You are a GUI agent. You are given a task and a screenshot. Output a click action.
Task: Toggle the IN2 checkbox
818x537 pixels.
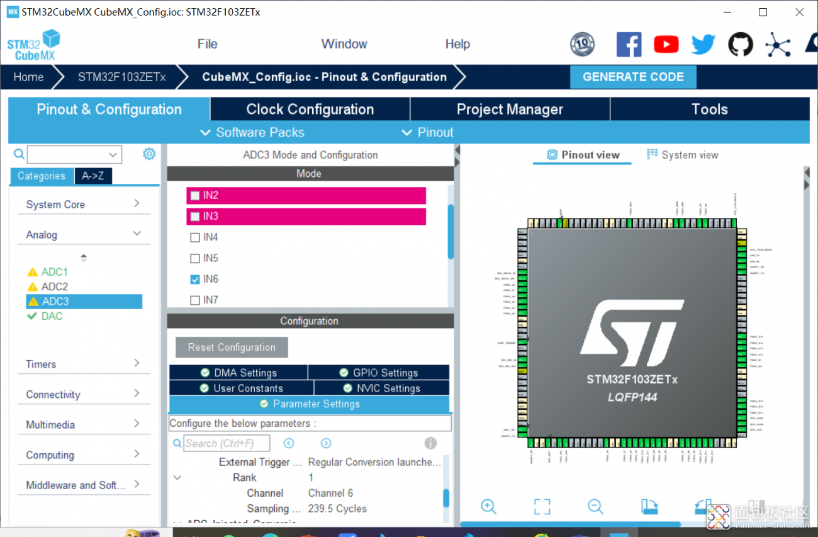click(195, 196)
